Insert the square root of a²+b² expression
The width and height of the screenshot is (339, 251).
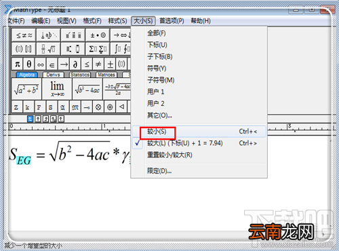26,89
